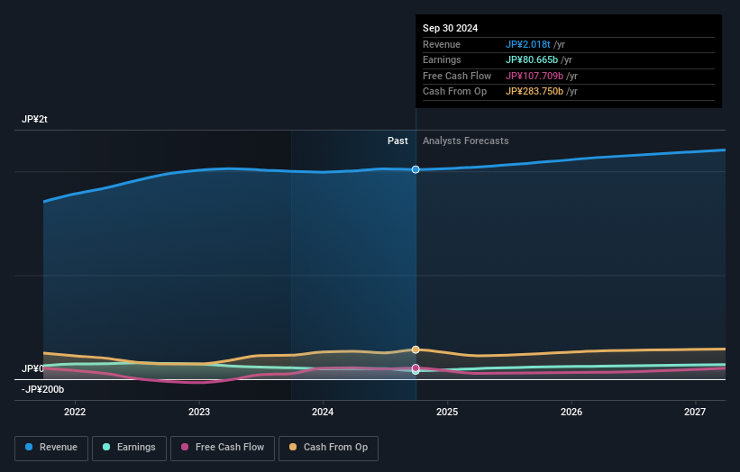The width and height of the screenshot is (740, 472).
Task: Click the orange Cash From Op legend dot
Action: (293, 447)
